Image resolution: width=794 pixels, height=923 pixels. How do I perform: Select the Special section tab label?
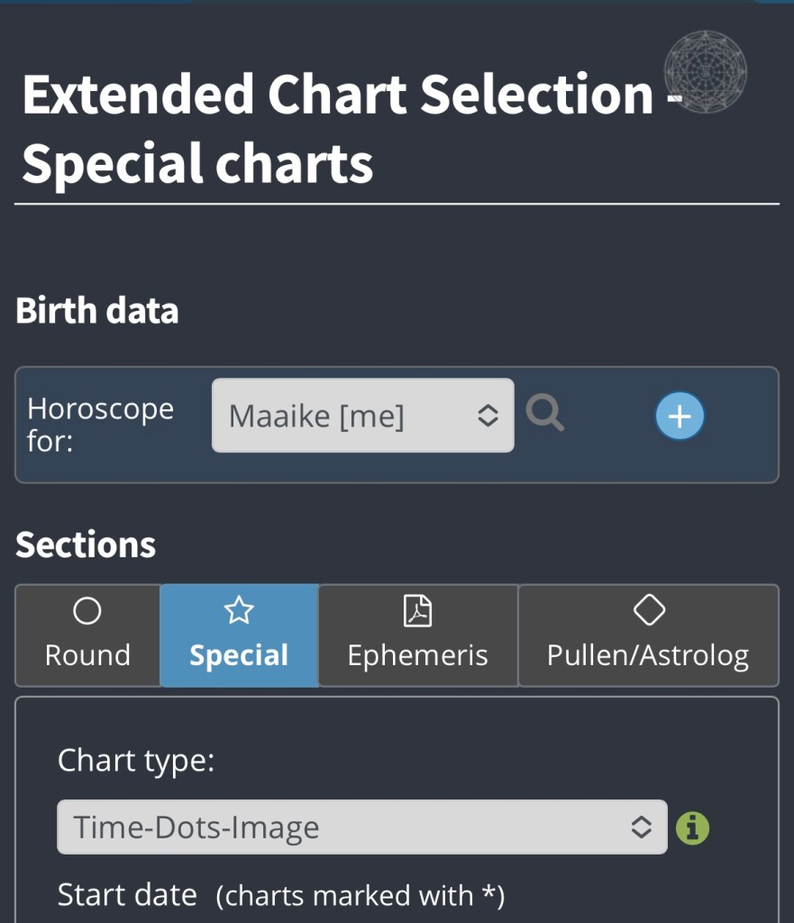coord(239,655)
